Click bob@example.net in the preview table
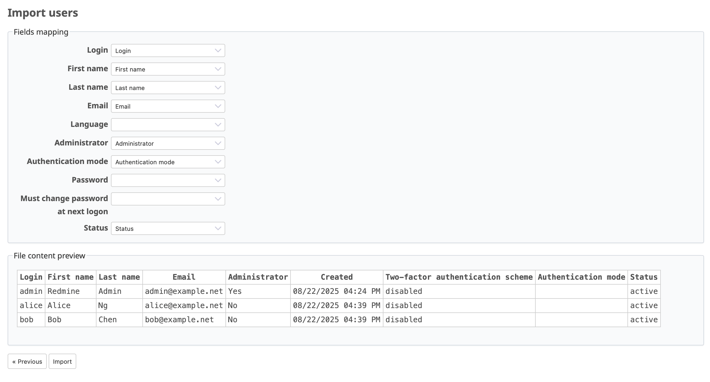Viewport: 710px width, 382px height. tap(179, 320)
